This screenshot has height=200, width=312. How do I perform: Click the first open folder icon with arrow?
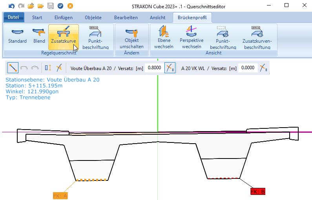(31, 6)
